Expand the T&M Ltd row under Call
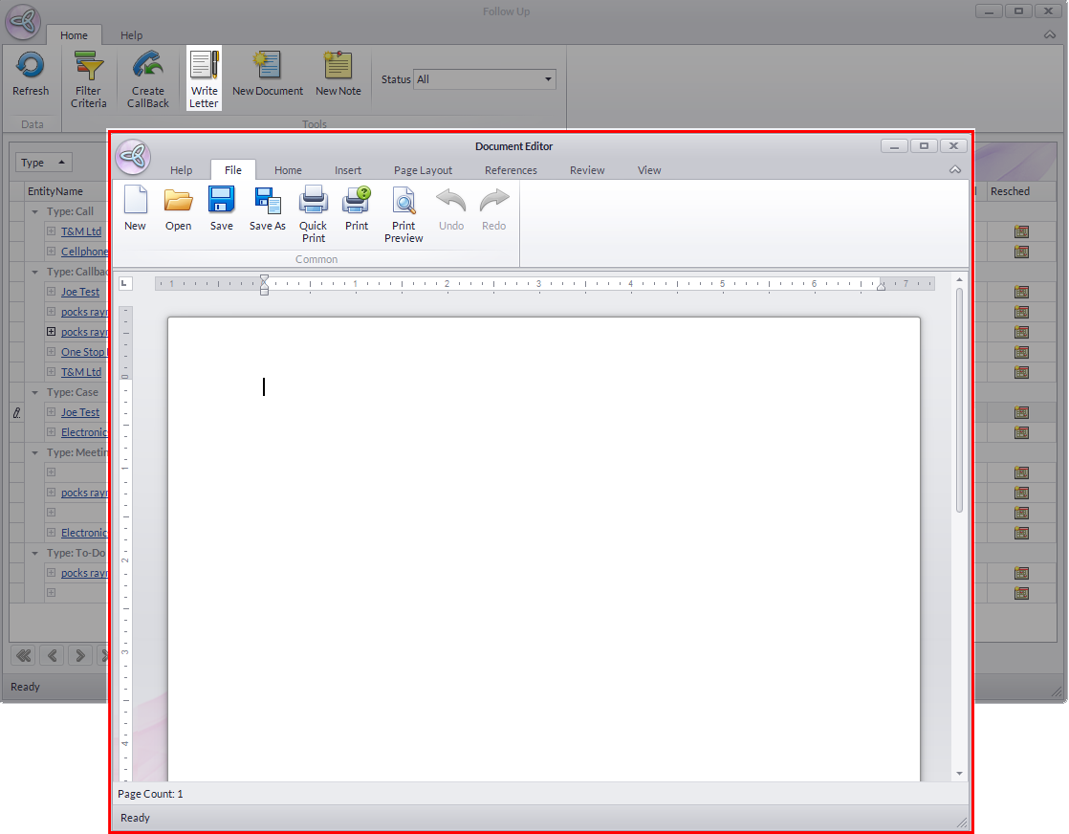This screenshot has height=834, width=1069. 52,231
